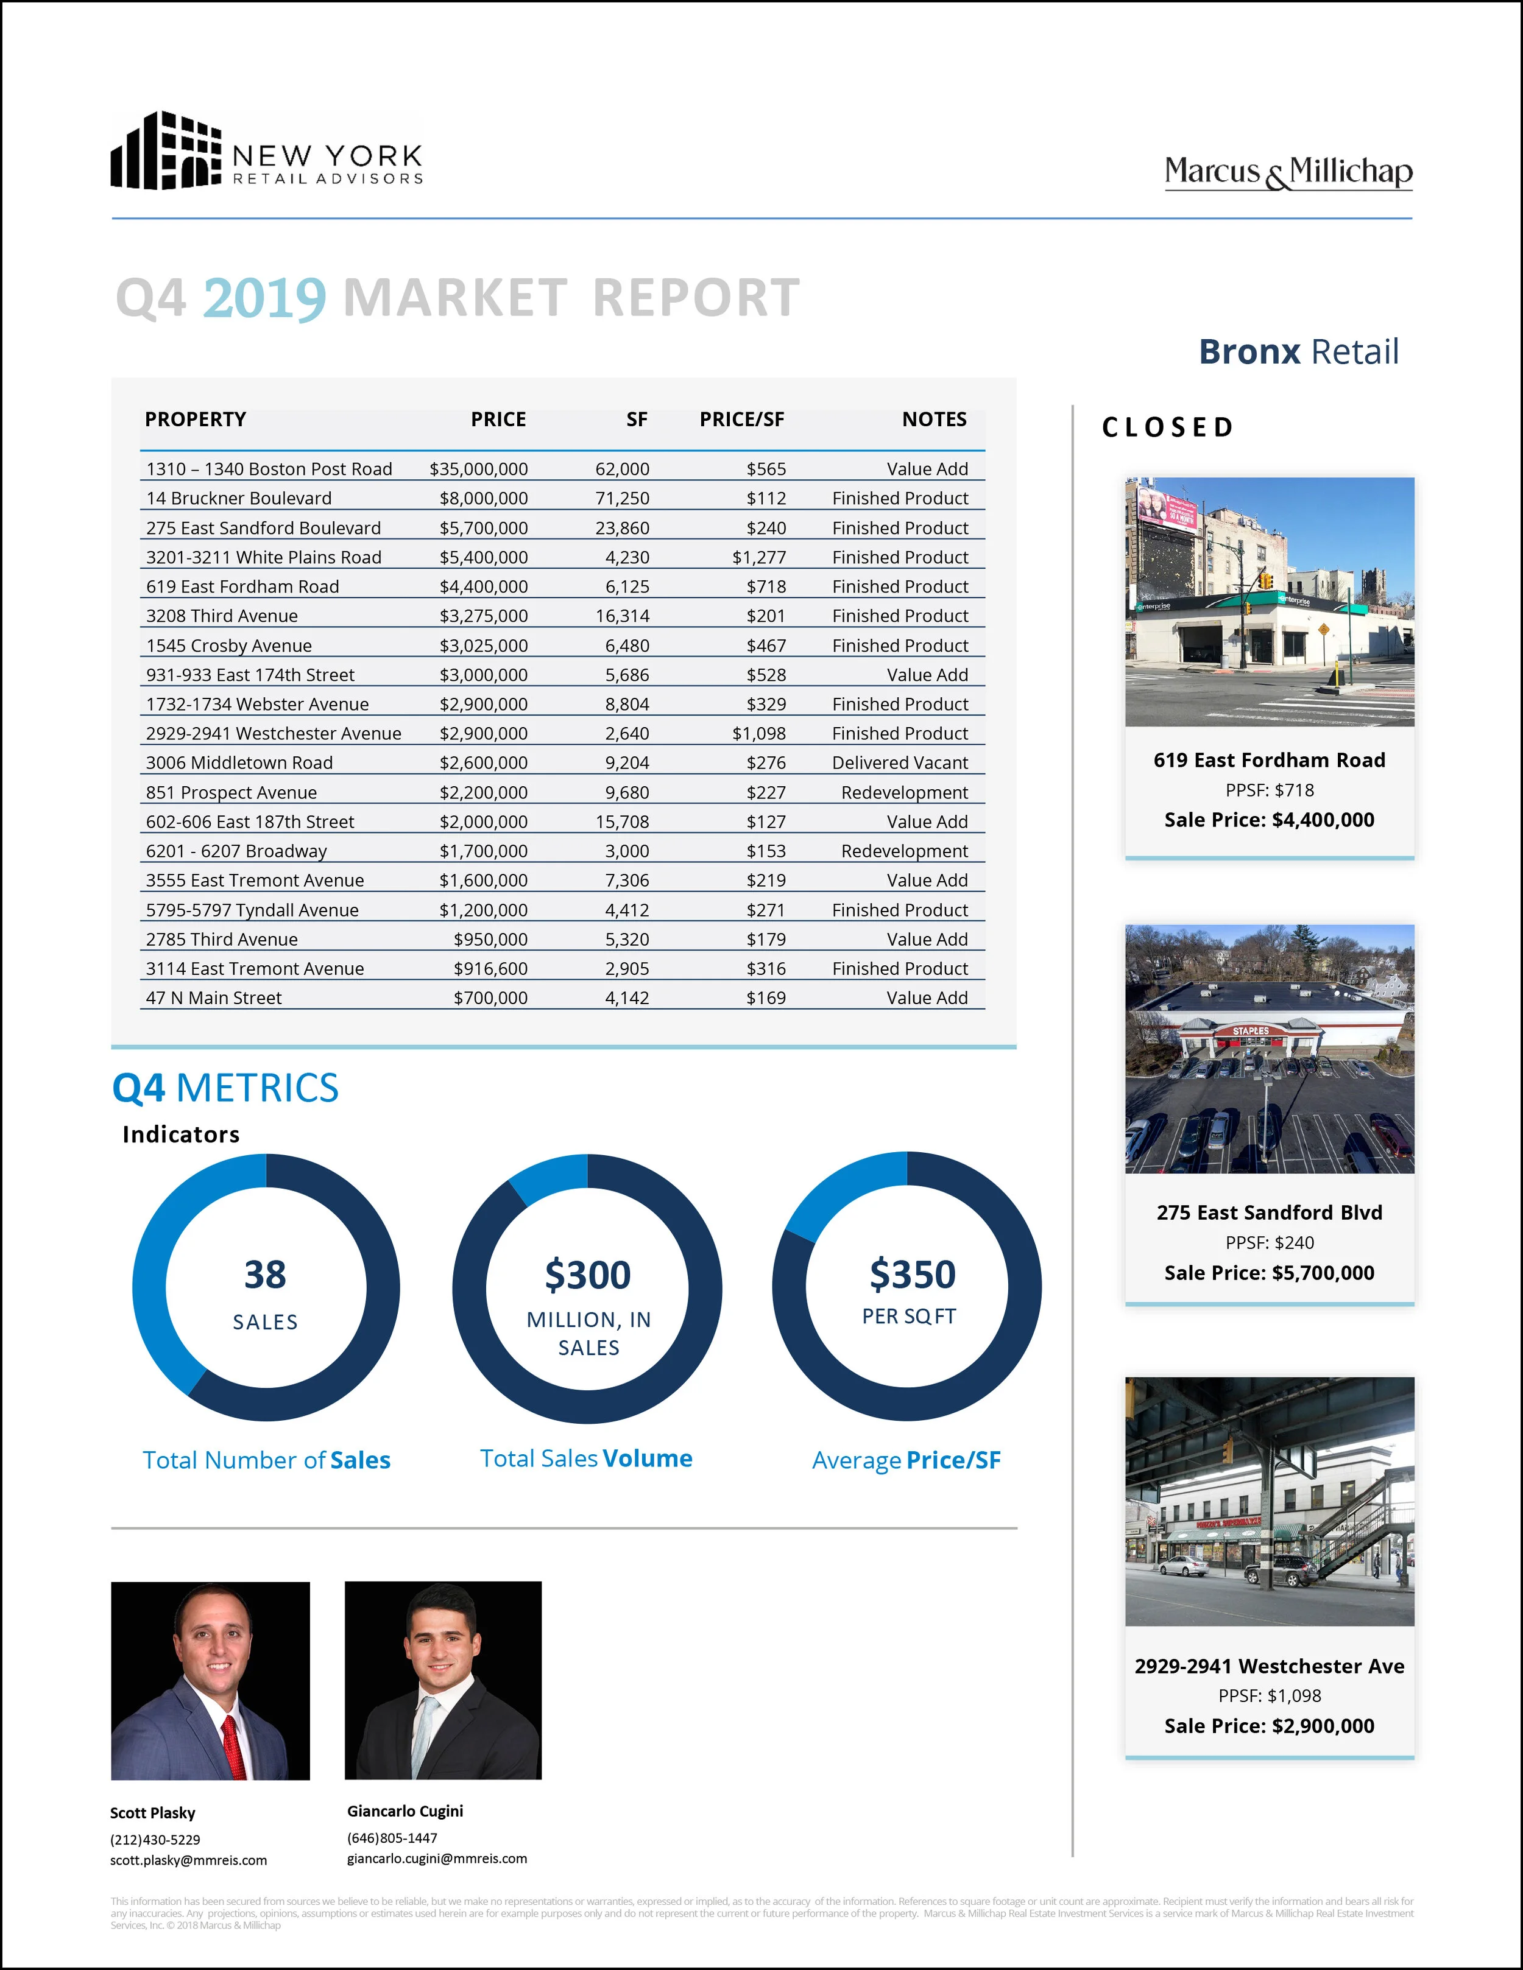Click the 38 Sales donut chart
1523x1970 pixels.
click(x=265, y=1287)
